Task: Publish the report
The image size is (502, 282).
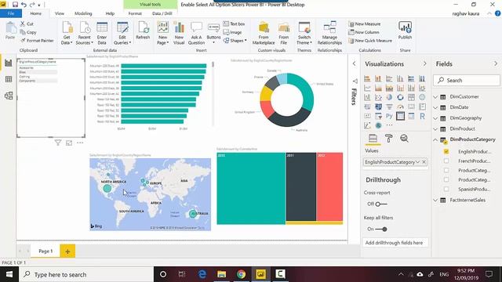Action: pos(405,31)
